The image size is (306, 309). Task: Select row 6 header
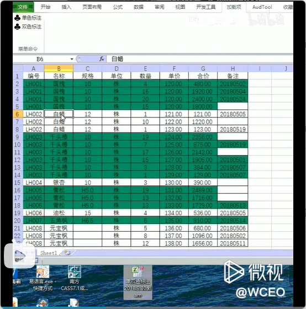click(18, 114)
